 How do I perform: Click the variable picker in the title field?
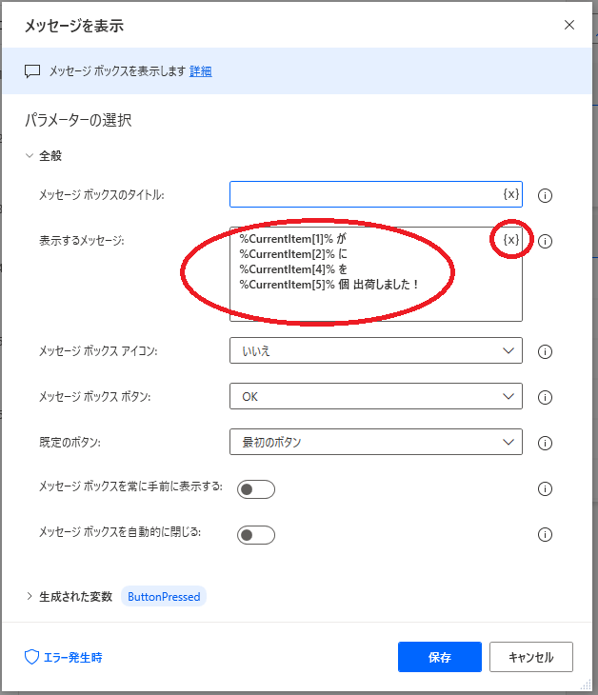(x=511, y=194)
